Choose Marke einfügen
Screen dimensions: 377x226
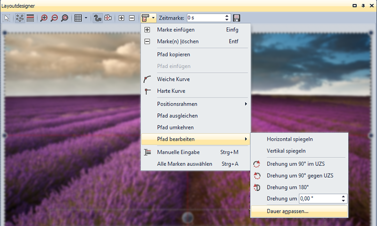pos(196,30)
